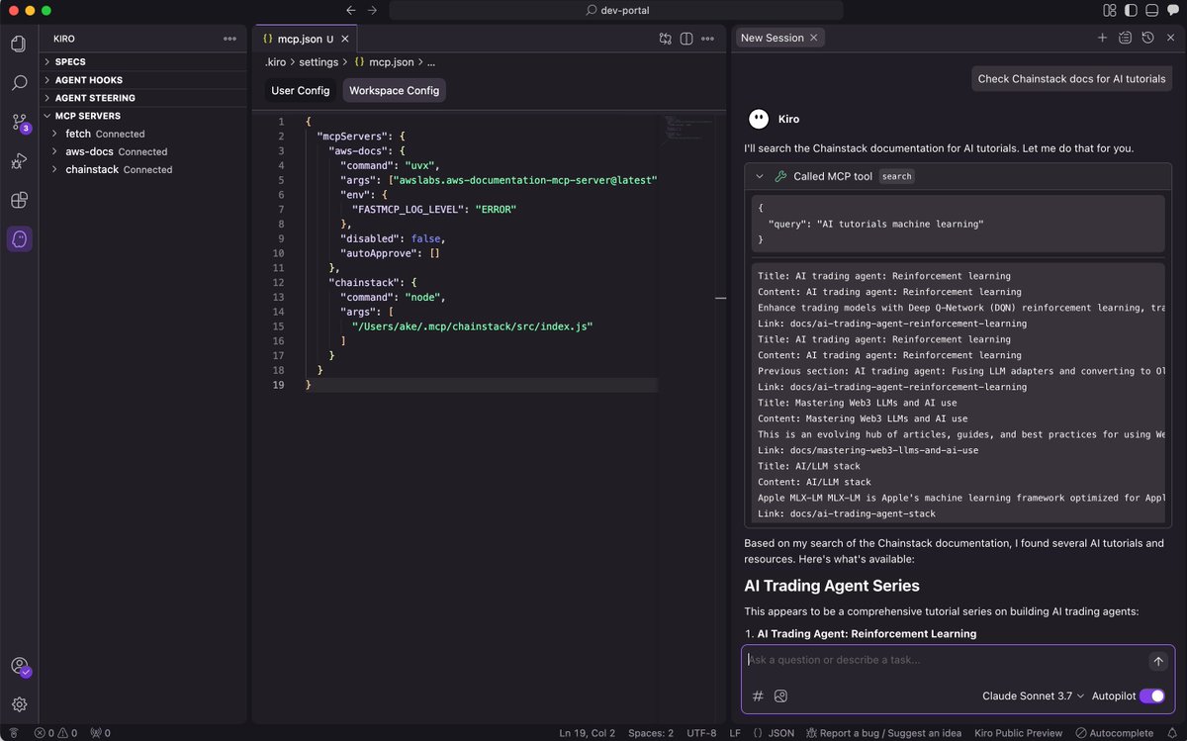The image size is (1187, 741).
Task: Click the search tool badge in chat
Action: [897, 176]
